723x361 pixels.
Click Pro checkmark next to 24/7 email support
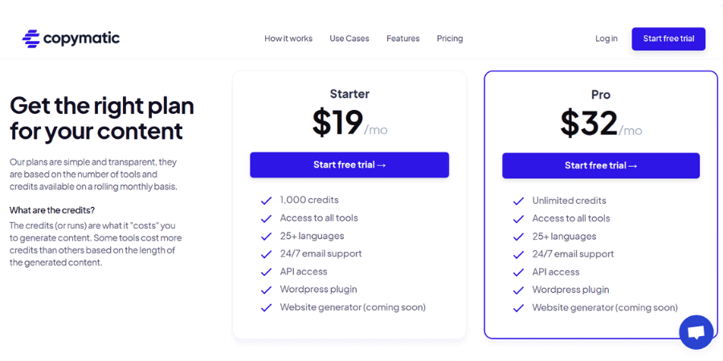[518, 254]
